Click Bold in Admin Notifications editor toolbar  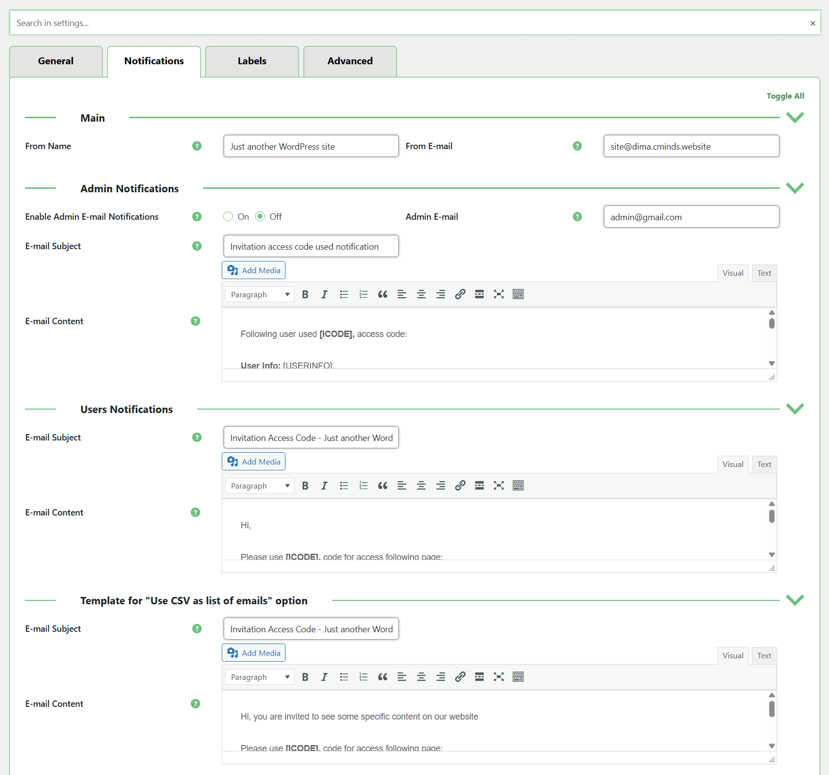305,294
